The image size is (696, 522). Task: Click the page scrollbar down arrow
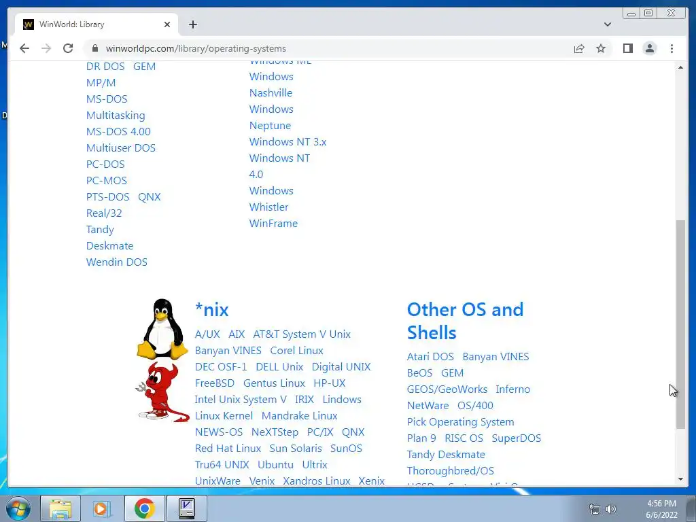680,479
